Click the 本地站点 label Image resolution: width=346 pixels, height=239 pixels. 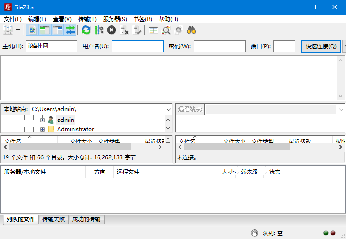15,109
